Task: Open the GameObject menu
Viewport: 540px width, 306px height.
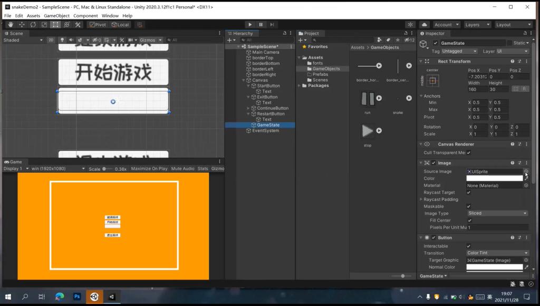Action: tap(56, 16)
